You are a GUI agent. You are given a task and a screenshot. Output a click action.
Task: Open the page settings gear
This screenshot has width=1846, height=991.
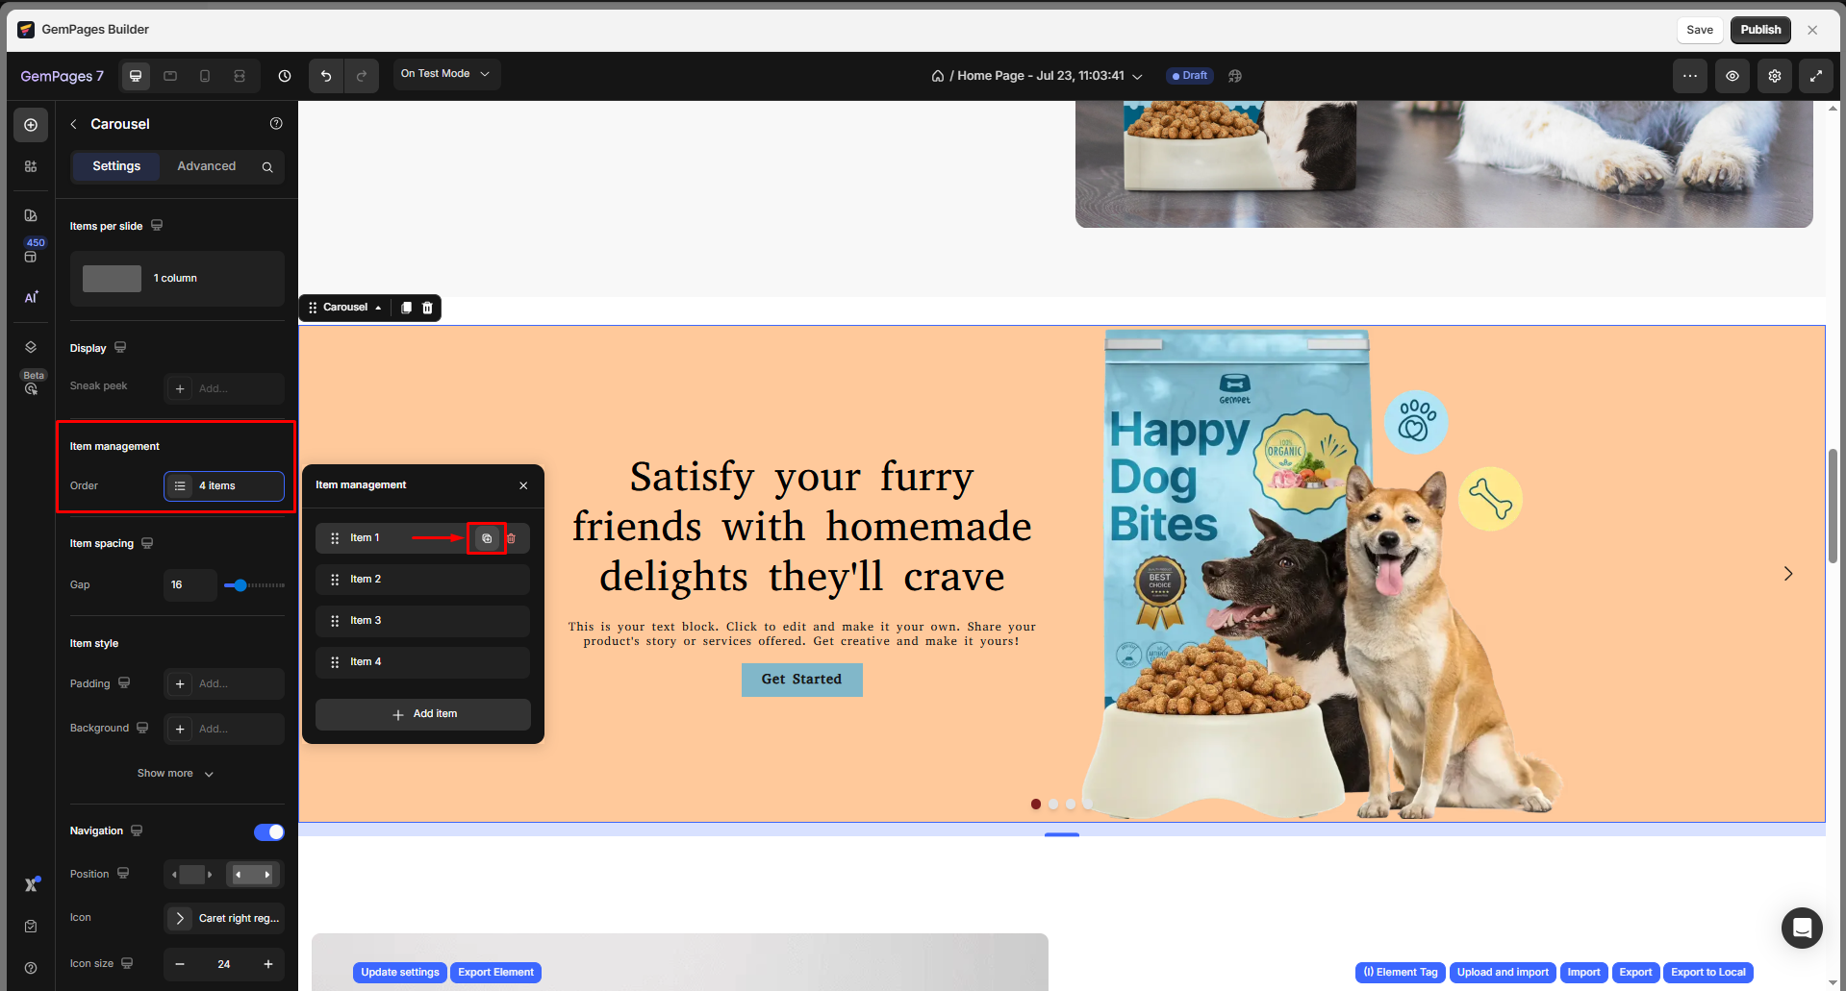tap(1775, 76)
